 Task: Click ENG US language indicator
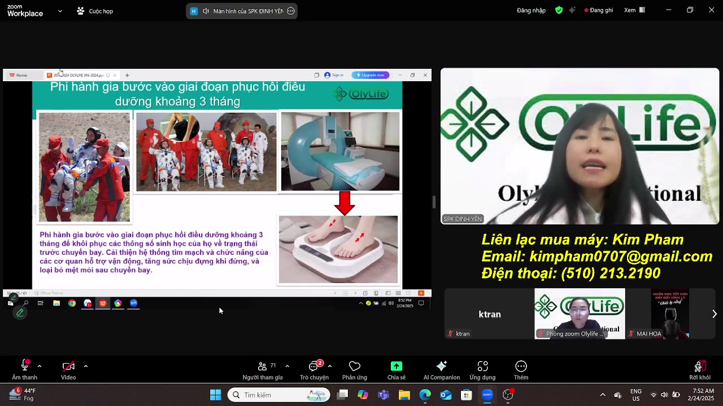coord(636,395)
